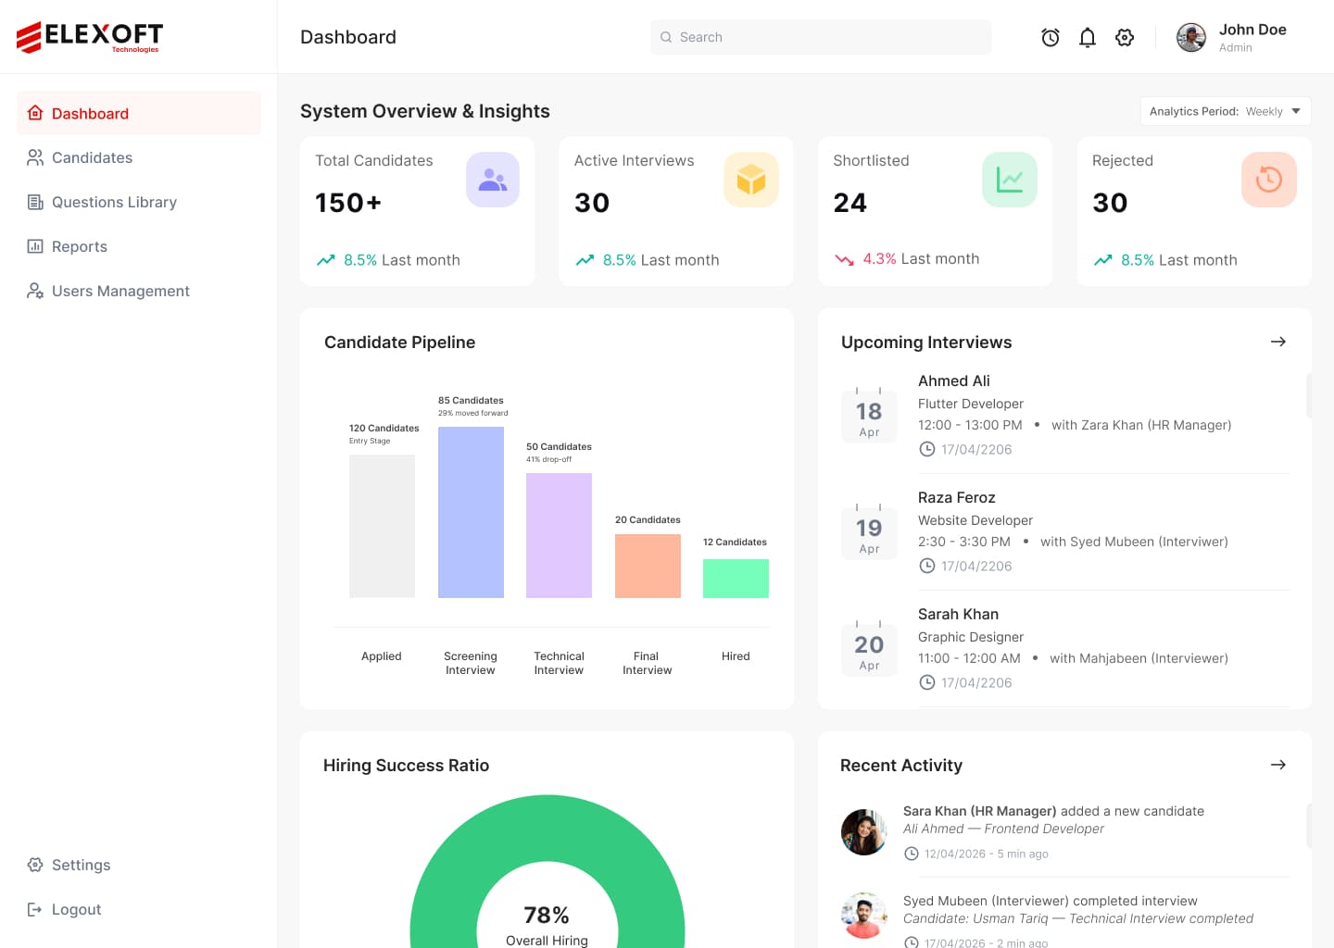1334x948 pixels.
Task: Open the notifications bell icon
Action: click(1088, 37)
